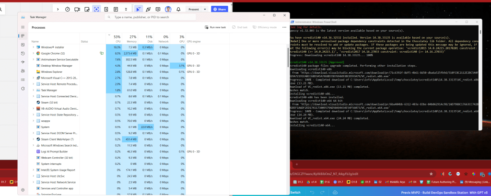Screen dimensions: 491x196
Task: Click the redo arrow in bottom bar
Action: click(x=322, y=192)
